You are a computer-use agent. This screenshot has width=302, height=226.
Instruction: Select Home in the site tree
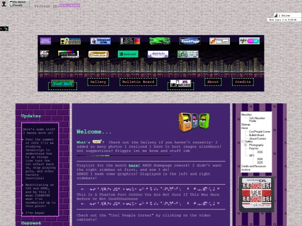pos(244,128)
